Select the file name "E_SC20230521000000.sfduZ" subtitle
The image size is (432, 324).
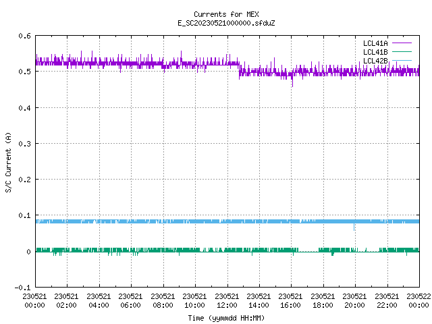226,23
